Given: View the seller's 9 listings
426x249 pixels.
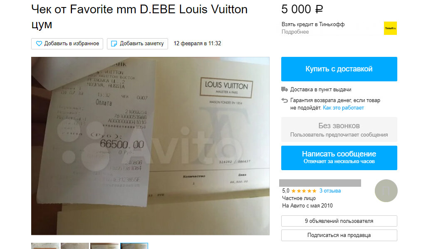Looking at the screenshot, I should (339, 221).
